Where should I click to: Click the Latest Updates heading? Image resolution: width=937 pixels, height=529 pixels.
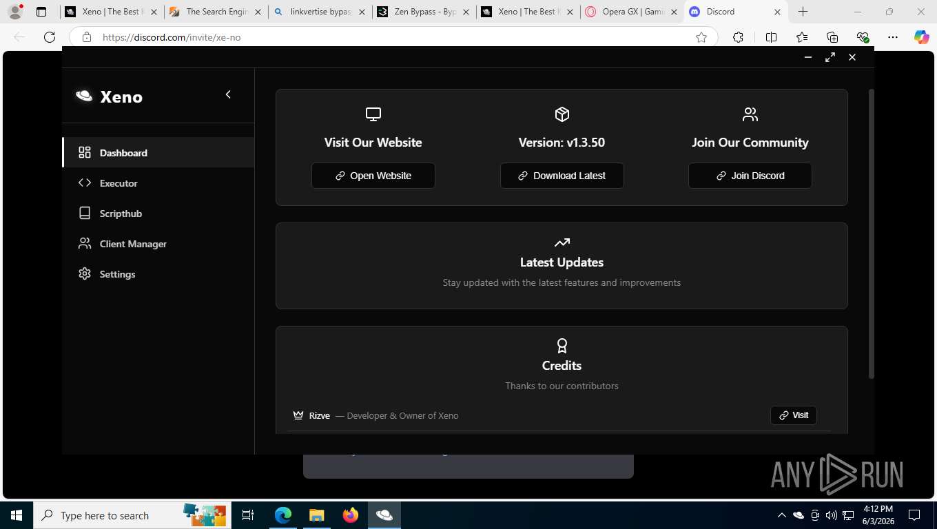click(x=562, y=262)
